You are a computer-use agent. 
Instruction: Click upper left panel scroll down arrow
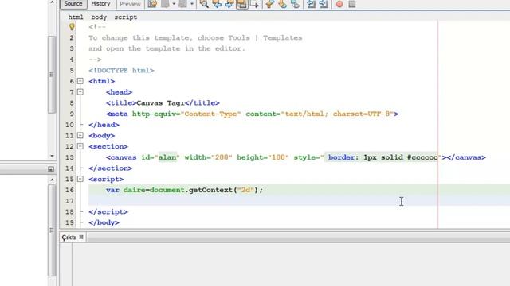click(x=52, y=156)
